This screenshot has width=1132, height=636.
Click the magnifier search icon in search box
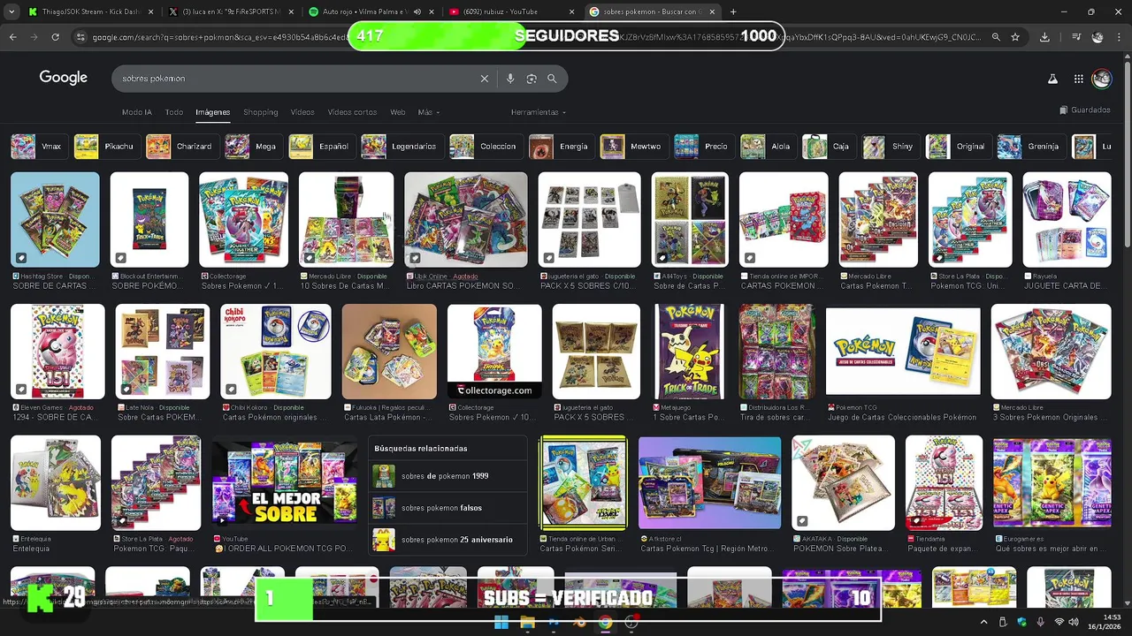coord(552,79)
